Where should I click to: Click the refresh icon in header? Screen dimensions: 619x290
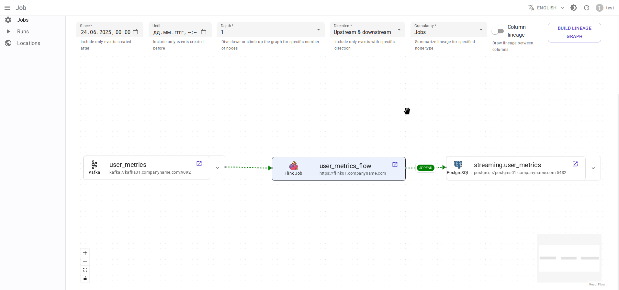click(587, 8)
